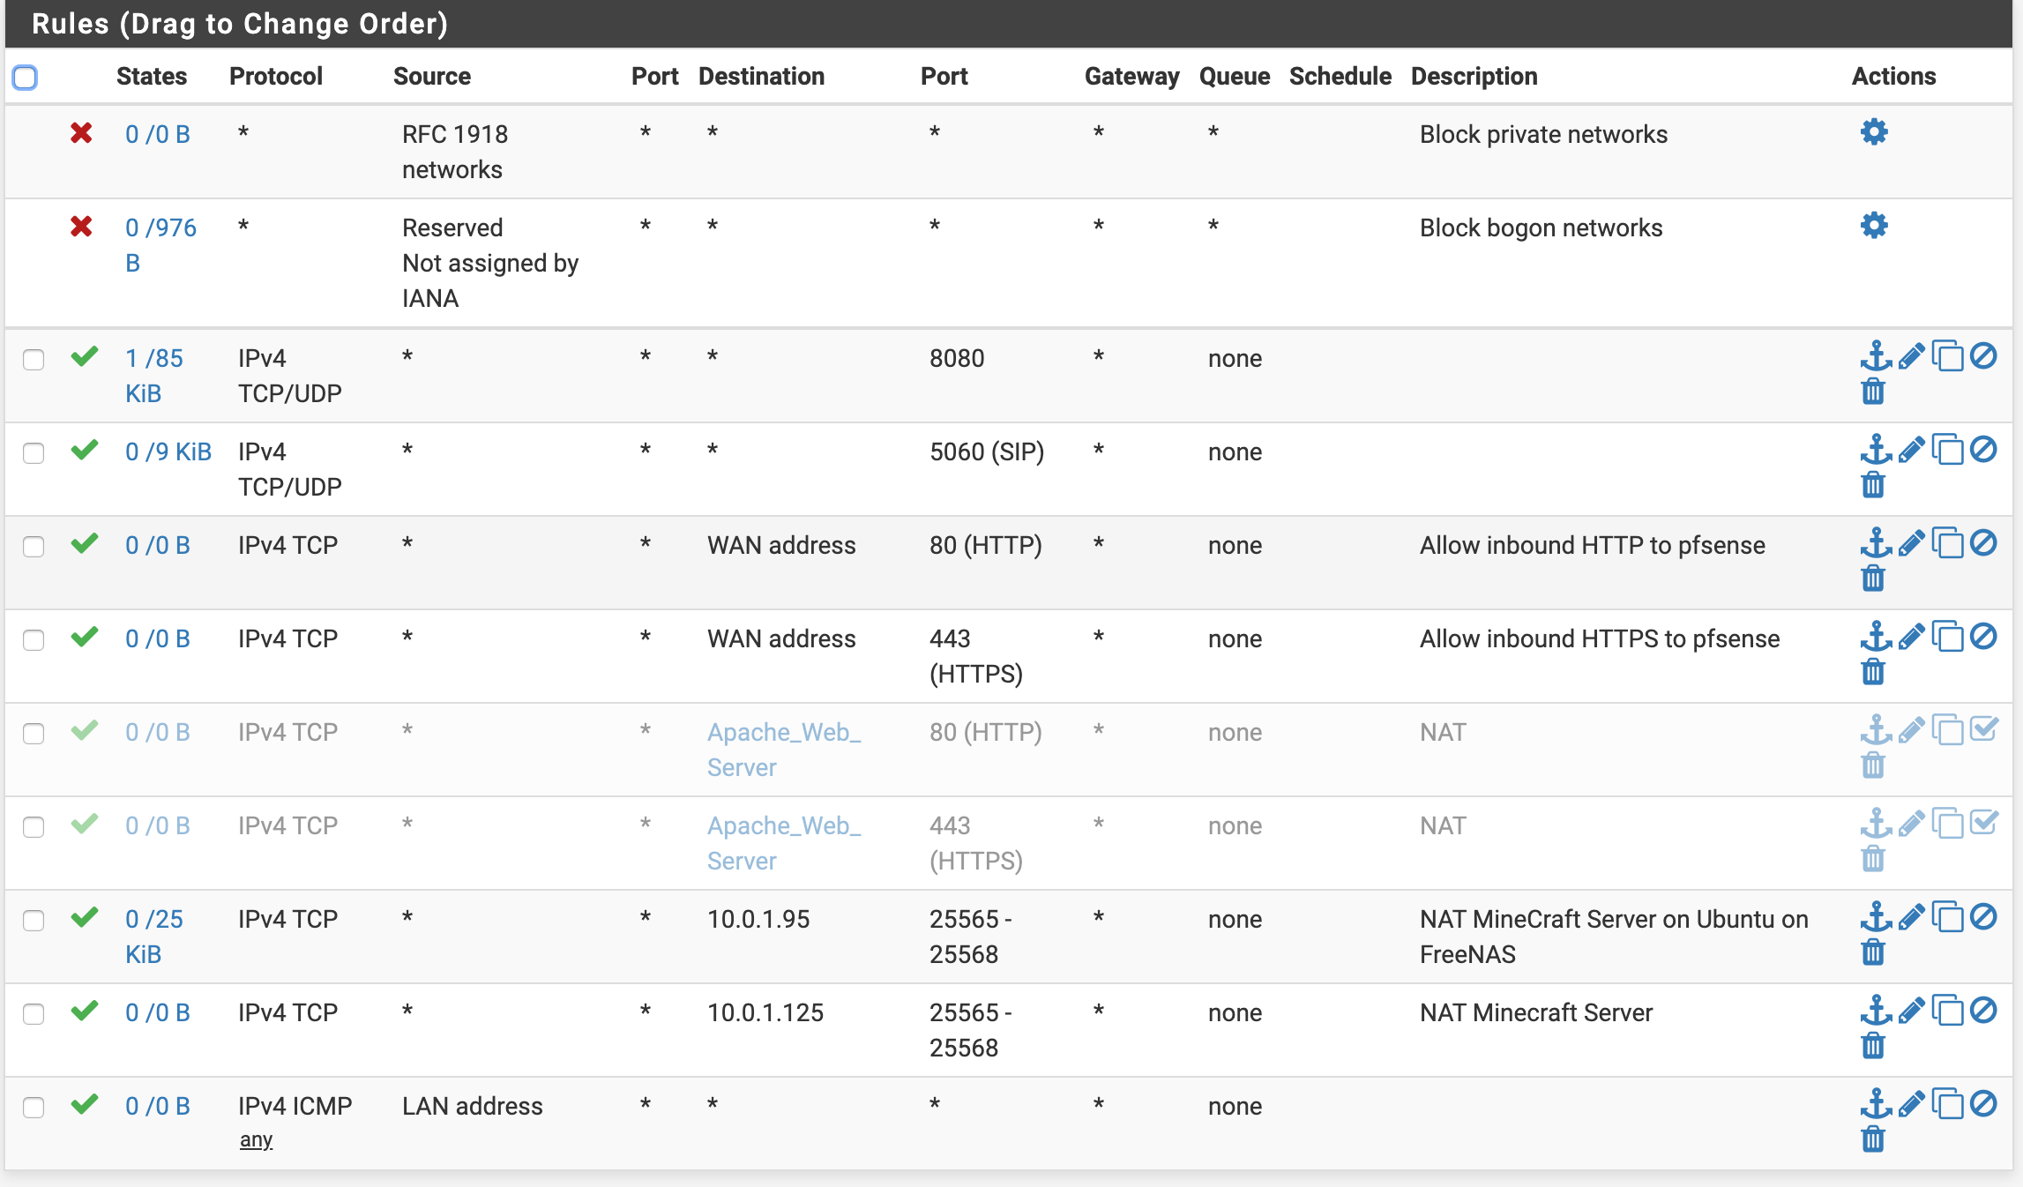The width and height of the screenshot is (2023, 1187).
Task: Click the anchor icon on port 8080 rule
Action: pos(1875,356)
